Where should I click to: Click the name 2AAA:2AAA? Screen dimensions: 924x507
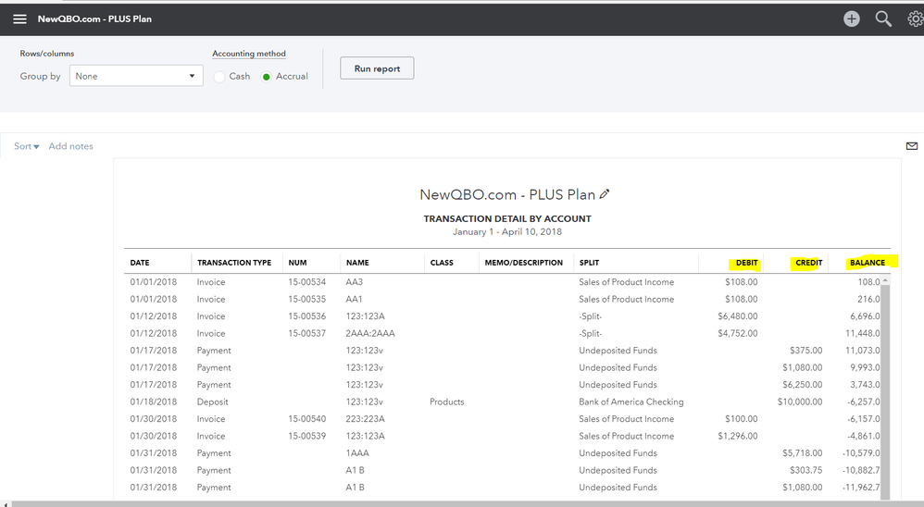coord(370,333)
